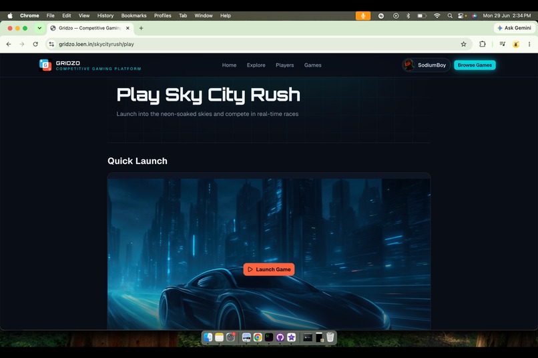
Task: Open Siri from menu bar
Action: point(474,16)
